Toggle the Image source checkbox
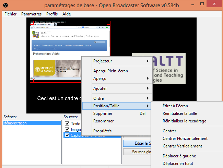Image resolution: width=223 pixels, height=168 pixels. [67, 130]
